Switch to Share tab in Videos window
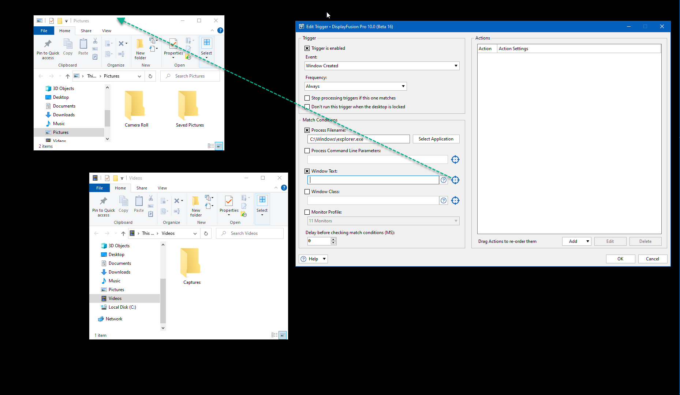The image size is (680, 395). coord(142,188)
